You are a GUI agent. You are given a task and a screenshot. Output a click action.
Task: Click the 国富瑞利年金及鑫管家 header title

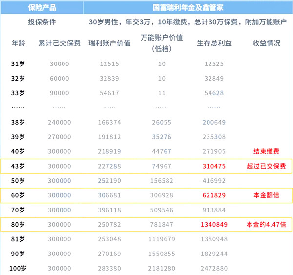[188, 8]
